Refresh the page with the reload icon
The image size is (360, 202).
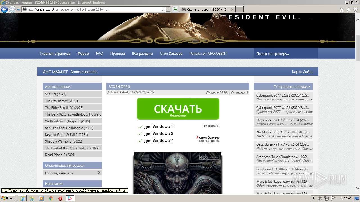[175, 9]
